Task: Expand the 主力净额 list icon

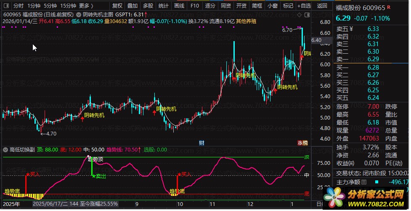Action: [x=364, y=182]
